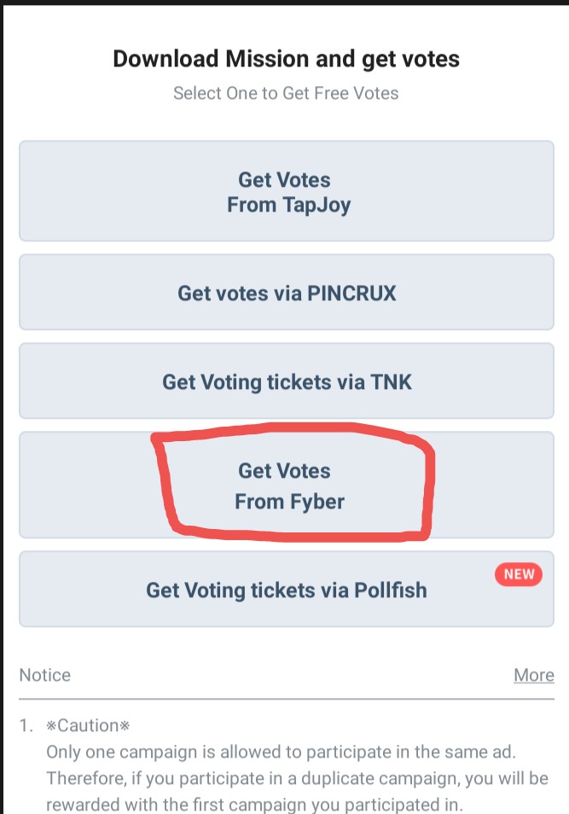Click the Therefore, if you participate line
Image resolution: width=569 pixels, height=814 pixels.
[293, 779]
